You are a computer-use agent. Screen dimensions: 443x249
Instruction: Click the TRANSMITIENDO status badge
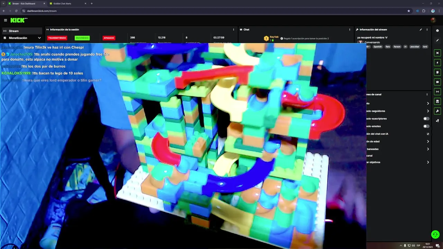pos(57,38)
